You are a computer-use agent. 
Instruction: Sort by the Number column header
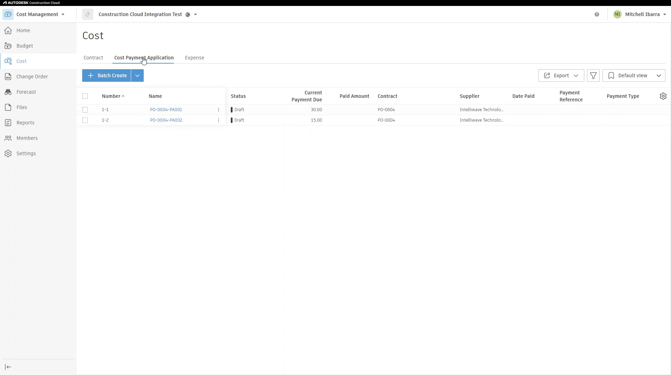pyautogui.click(x=111, y=96)
